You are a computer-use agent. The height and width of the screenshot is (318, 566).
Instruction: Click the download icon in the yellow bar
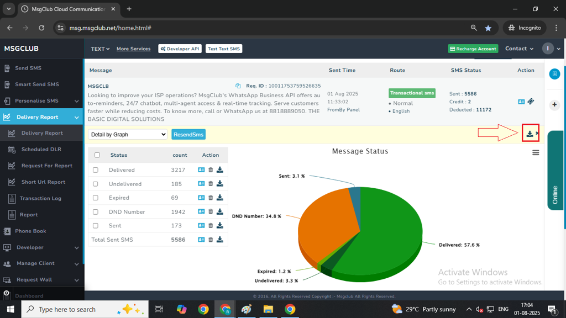[530, 134]
